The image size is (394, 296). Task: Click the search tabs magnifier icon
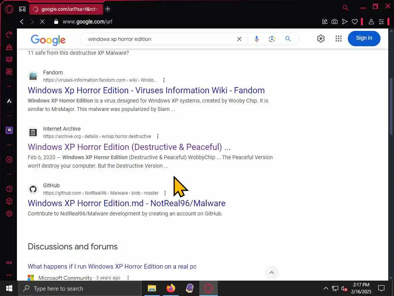(346, 8)
